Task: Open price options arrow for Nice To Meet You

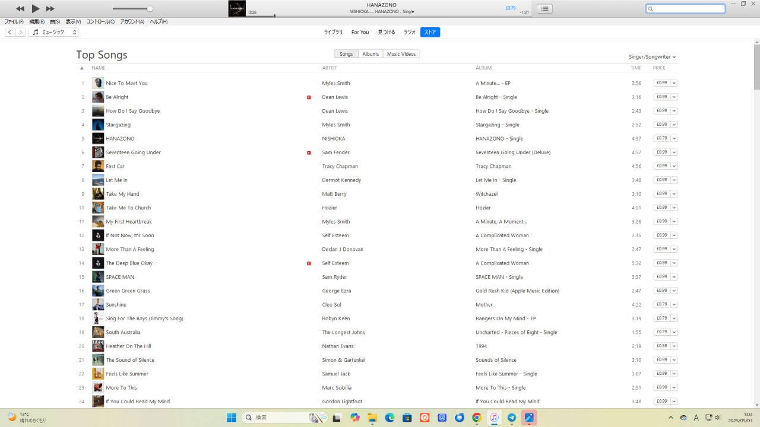Action: coord(674,83)
